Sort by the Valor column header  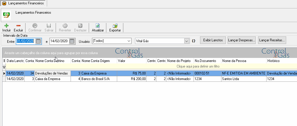point(132,61)
